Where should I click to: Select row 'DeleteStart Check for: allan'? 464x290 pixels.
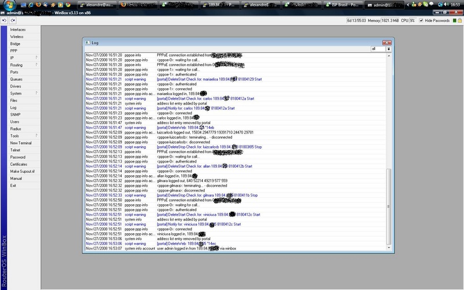pos(235,166)
